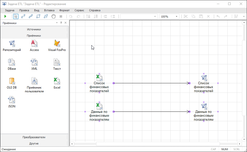Run the ETL task with the green play button

(5, 16)
